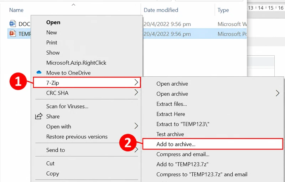The width and height of the screenshot is (285, 182).
Task: Expand the second Open archive submenu arrow
Action: coord(278,93)
